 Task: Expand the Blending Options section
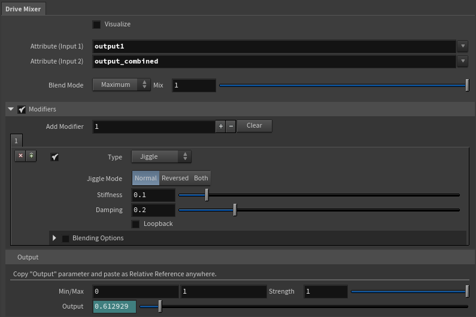(54, 238)
